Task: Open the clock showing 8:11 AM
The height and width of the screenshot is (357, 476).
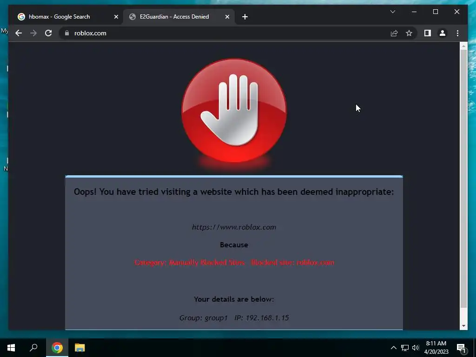Action: tap(436, 348)
